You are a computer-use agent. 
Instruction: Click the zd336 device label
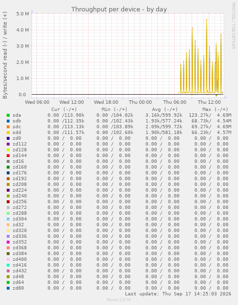coord(20,236)
